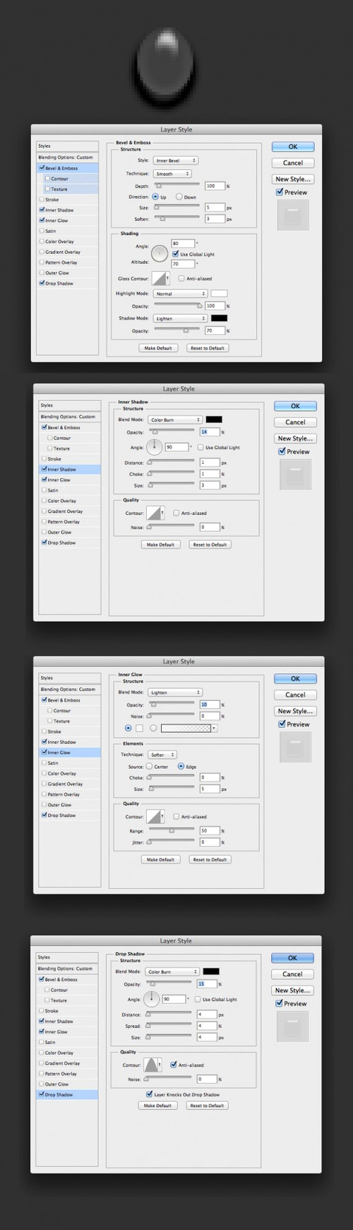Open the Technique Softer dropdown
The height and width of the screenshot is (1230, 353).
pos(162,755)
